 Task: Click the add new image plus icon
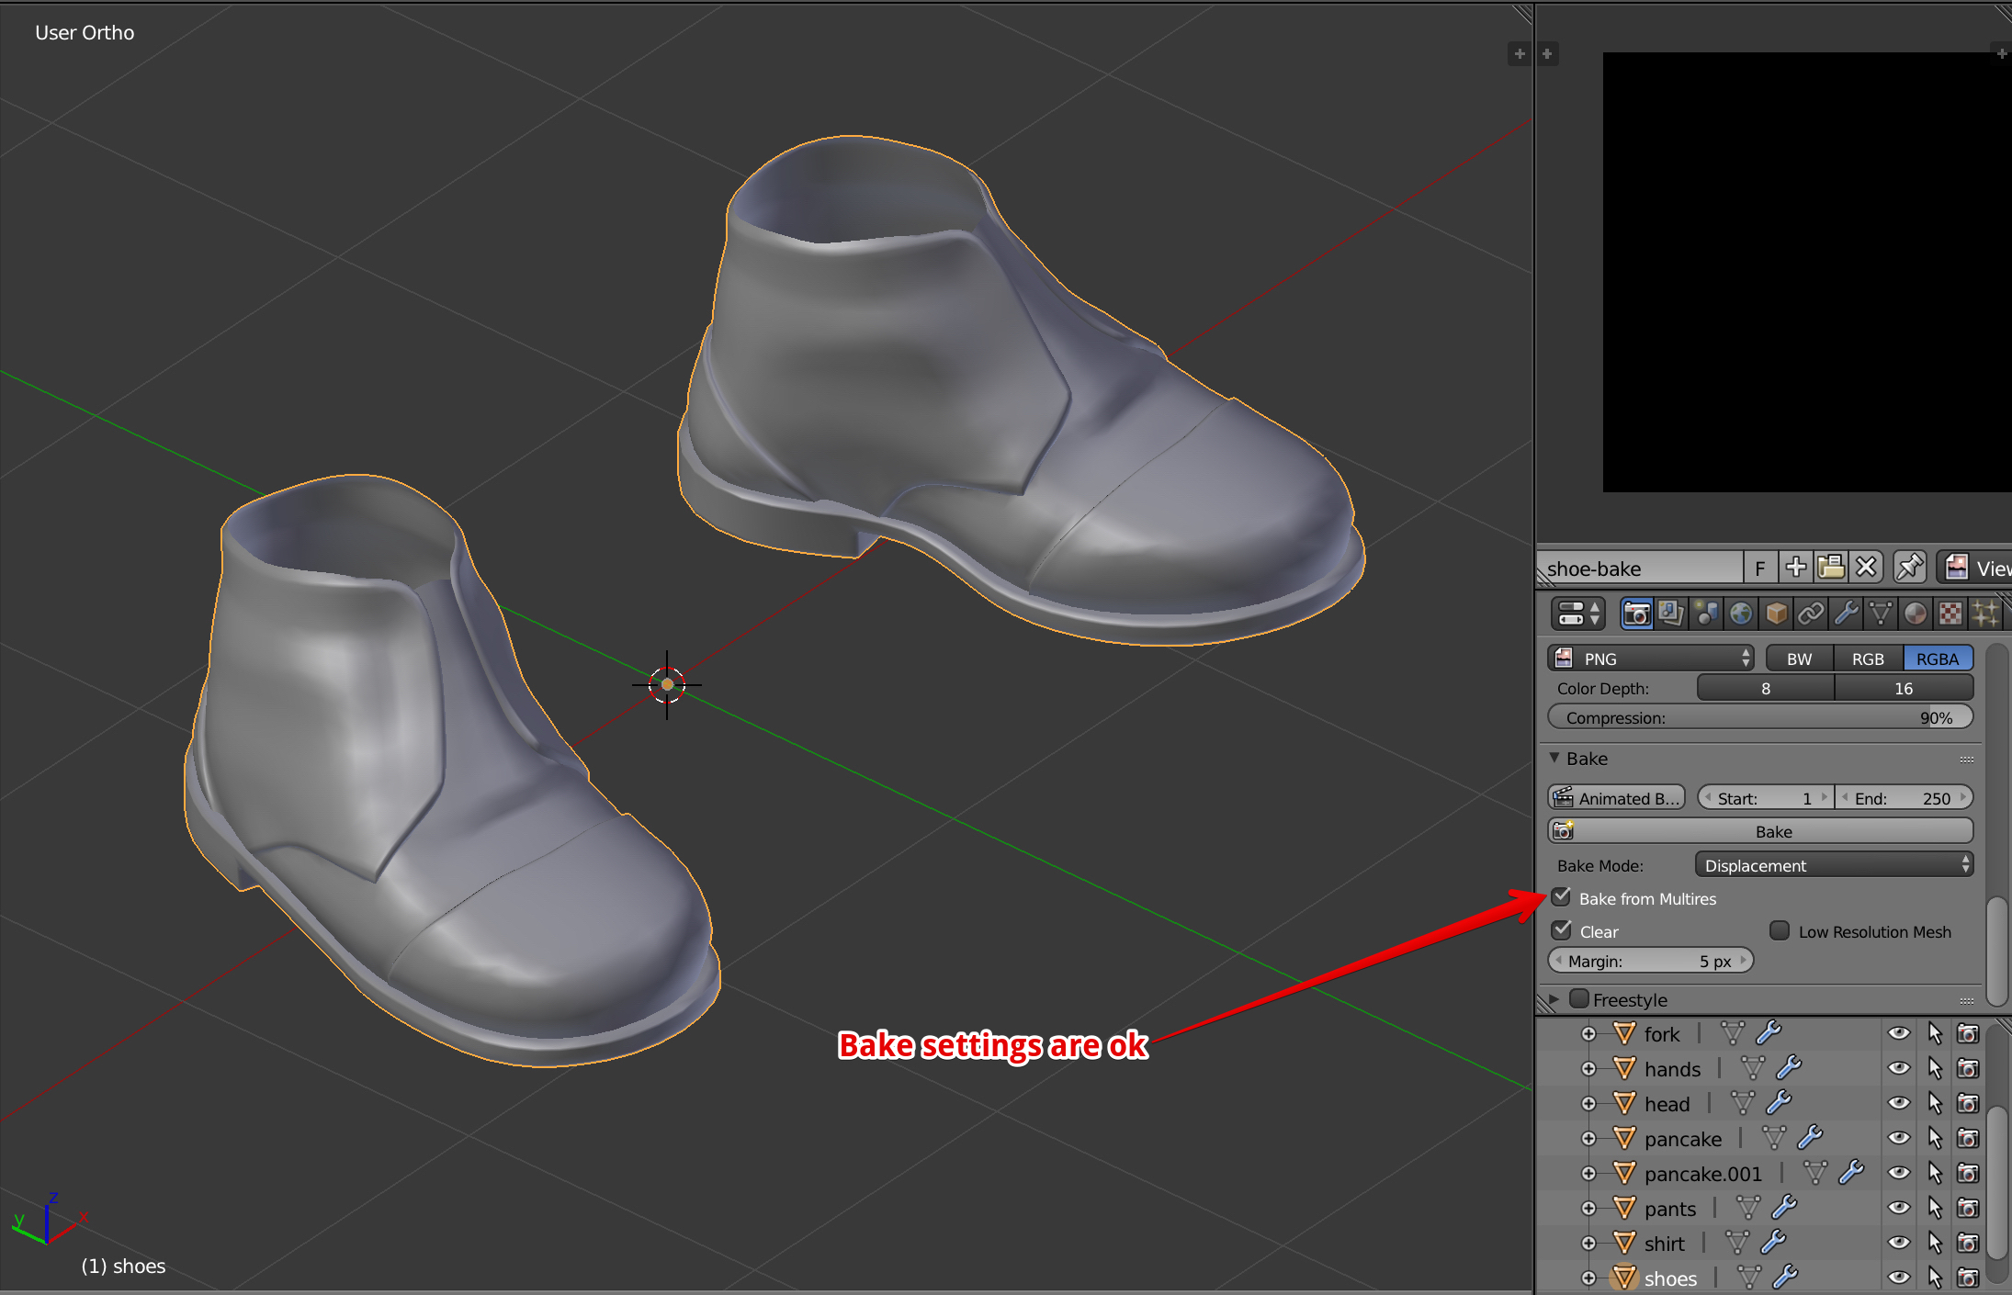1796,568
